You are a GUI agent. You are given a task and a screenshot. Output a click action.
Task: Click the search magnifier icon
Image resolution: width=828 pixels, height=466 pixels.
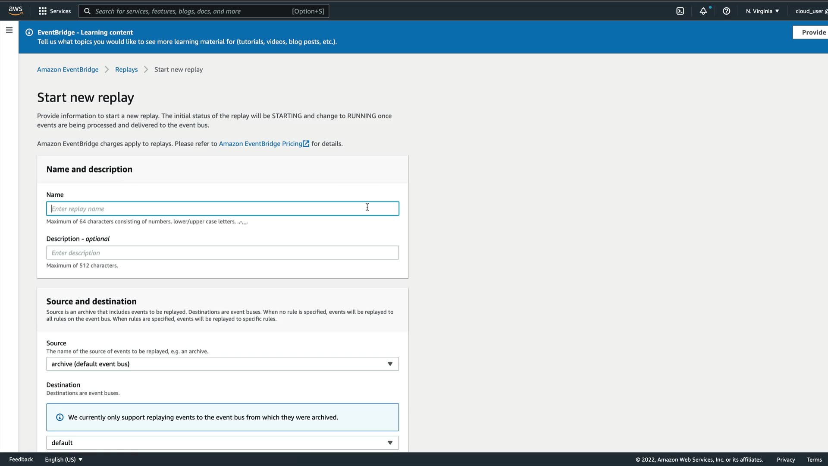click(87, 11)
